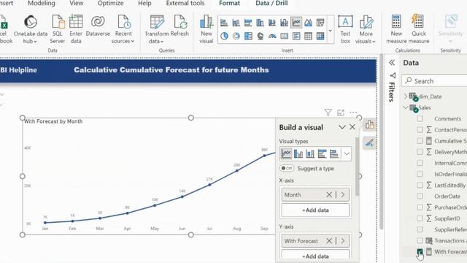Check the LastEditedBy field checkbox
Viewport: 467px width, 263px height.
point(420,185)
